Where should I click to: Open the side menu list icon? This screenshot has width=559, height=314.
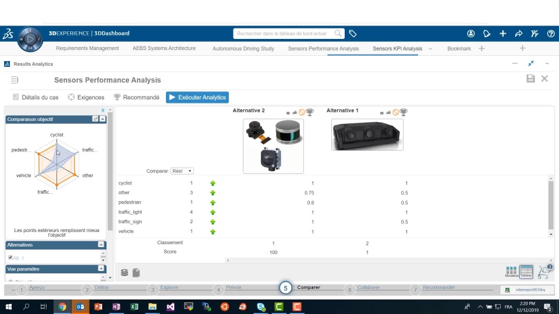click(x=14, y=80)
